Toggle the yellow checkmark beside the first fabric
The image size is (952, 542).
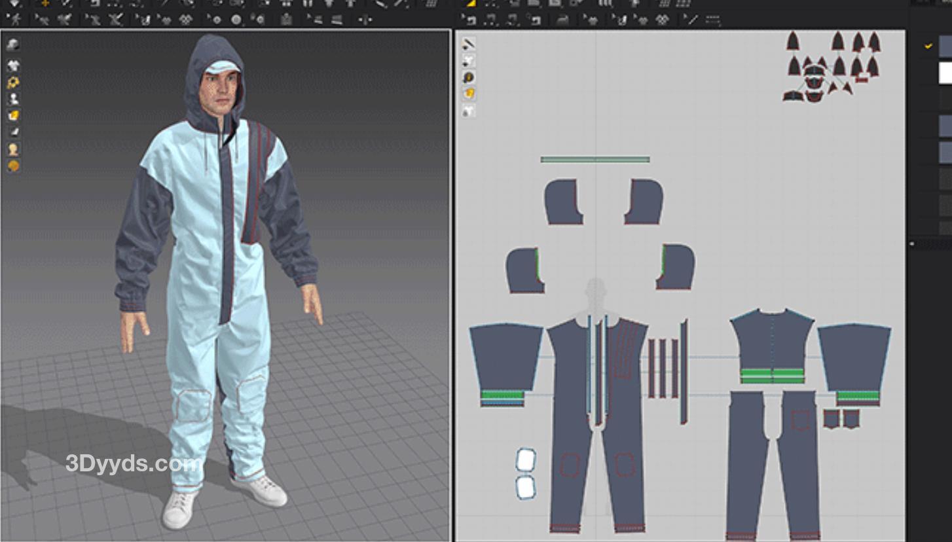(928, 46)
